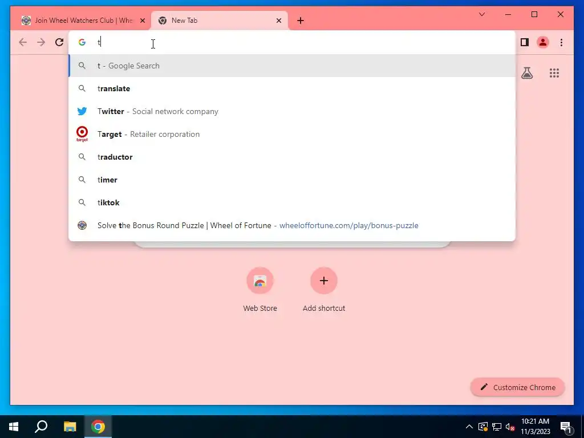Open Customize Chrome button
This screenshot has height=438, width=584.
pos(518,387)
